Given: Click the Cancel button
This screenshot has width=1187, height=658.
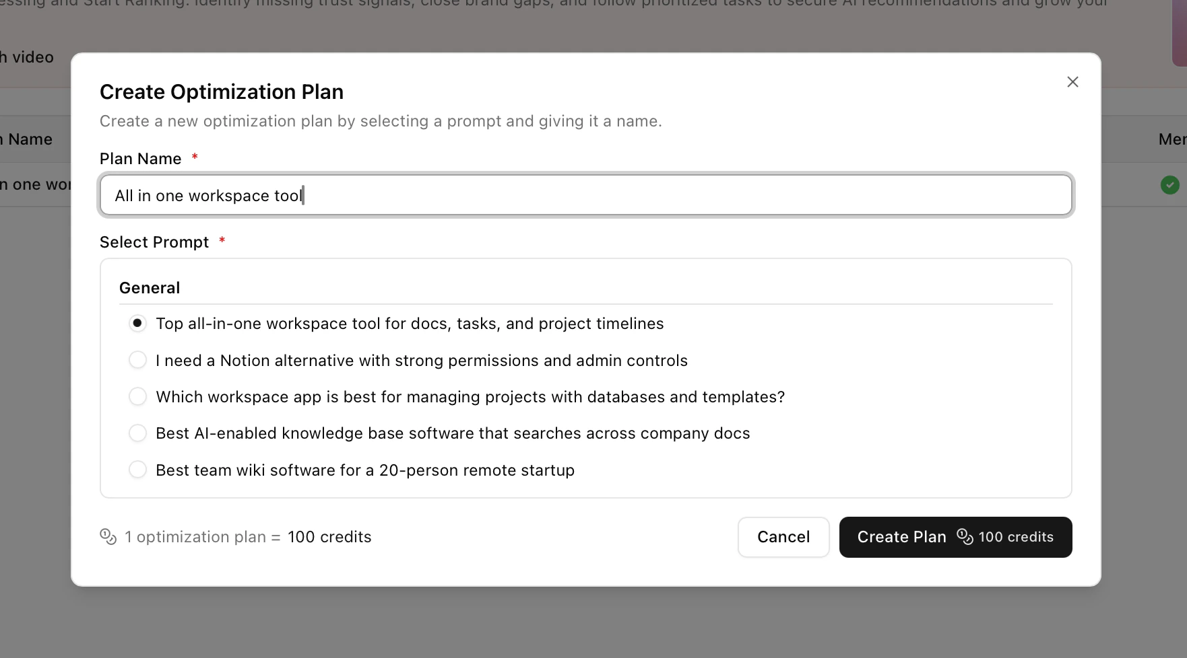Looking at the screenshot, I should pyautogui.click(x=783, y=537).
